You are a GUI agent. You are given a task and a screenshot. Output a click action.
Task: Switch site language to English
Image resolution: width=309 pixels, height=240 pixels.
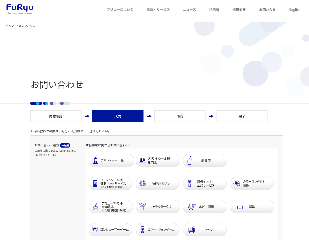pos(295,9)
